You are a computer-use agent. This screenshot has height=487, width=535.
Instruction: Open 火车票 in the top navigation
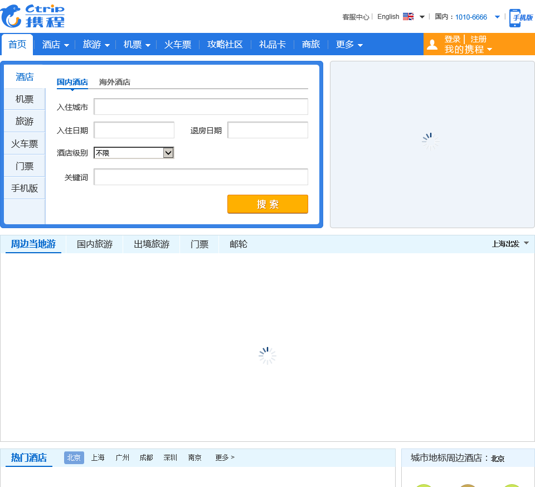177,45
